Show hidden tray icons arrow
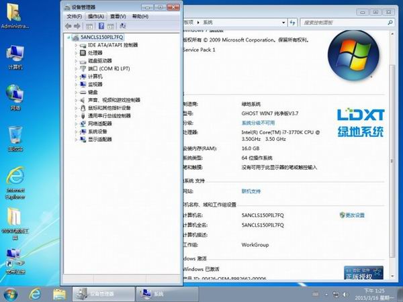403x302 pixels. (326, 295)
